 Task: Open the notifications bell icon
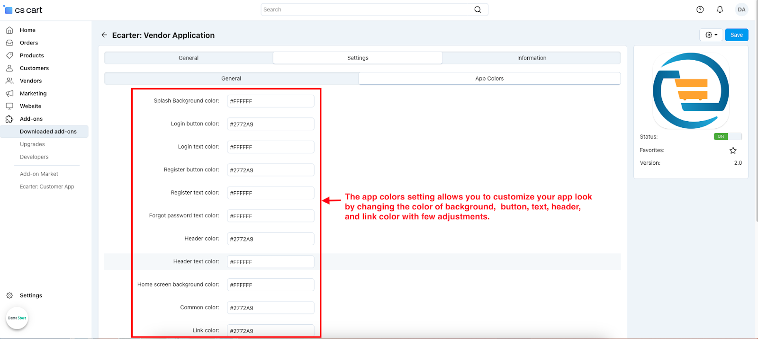tap(720, 9)
